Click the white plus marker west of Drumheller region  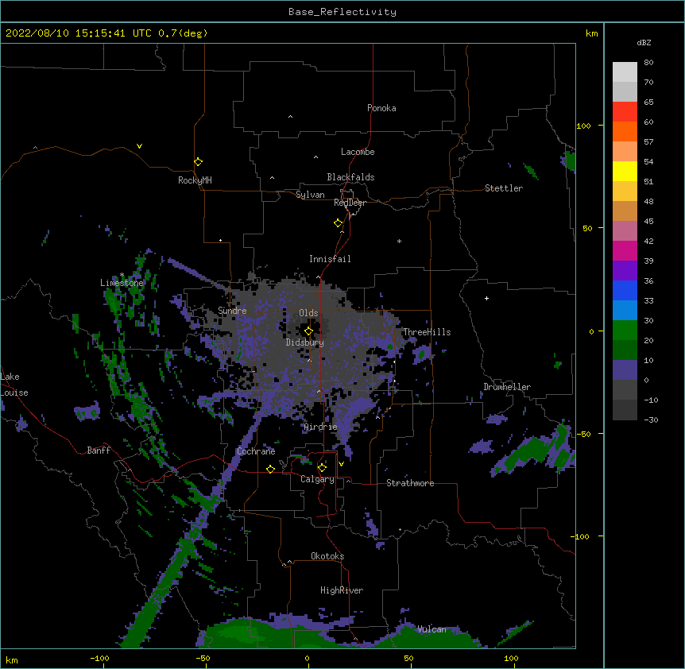[x=486, y=298]
